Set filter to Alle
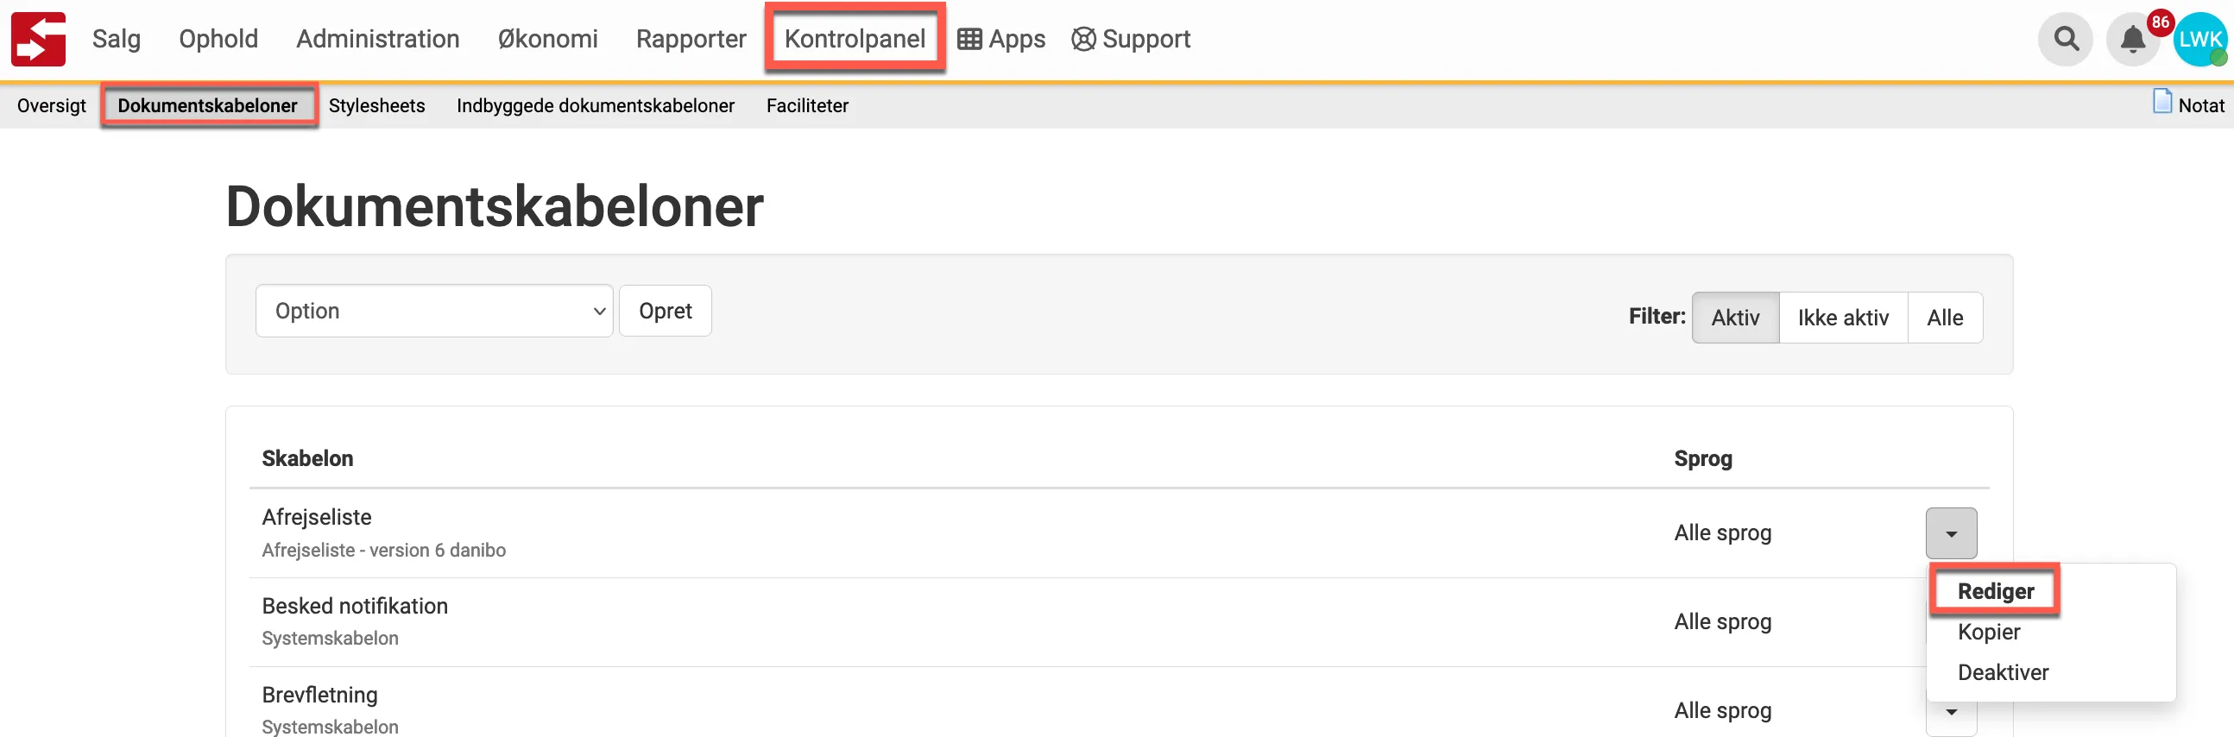Image resolution: width=2234 pixels, height=737 pixels. (x=1944, y=318)
